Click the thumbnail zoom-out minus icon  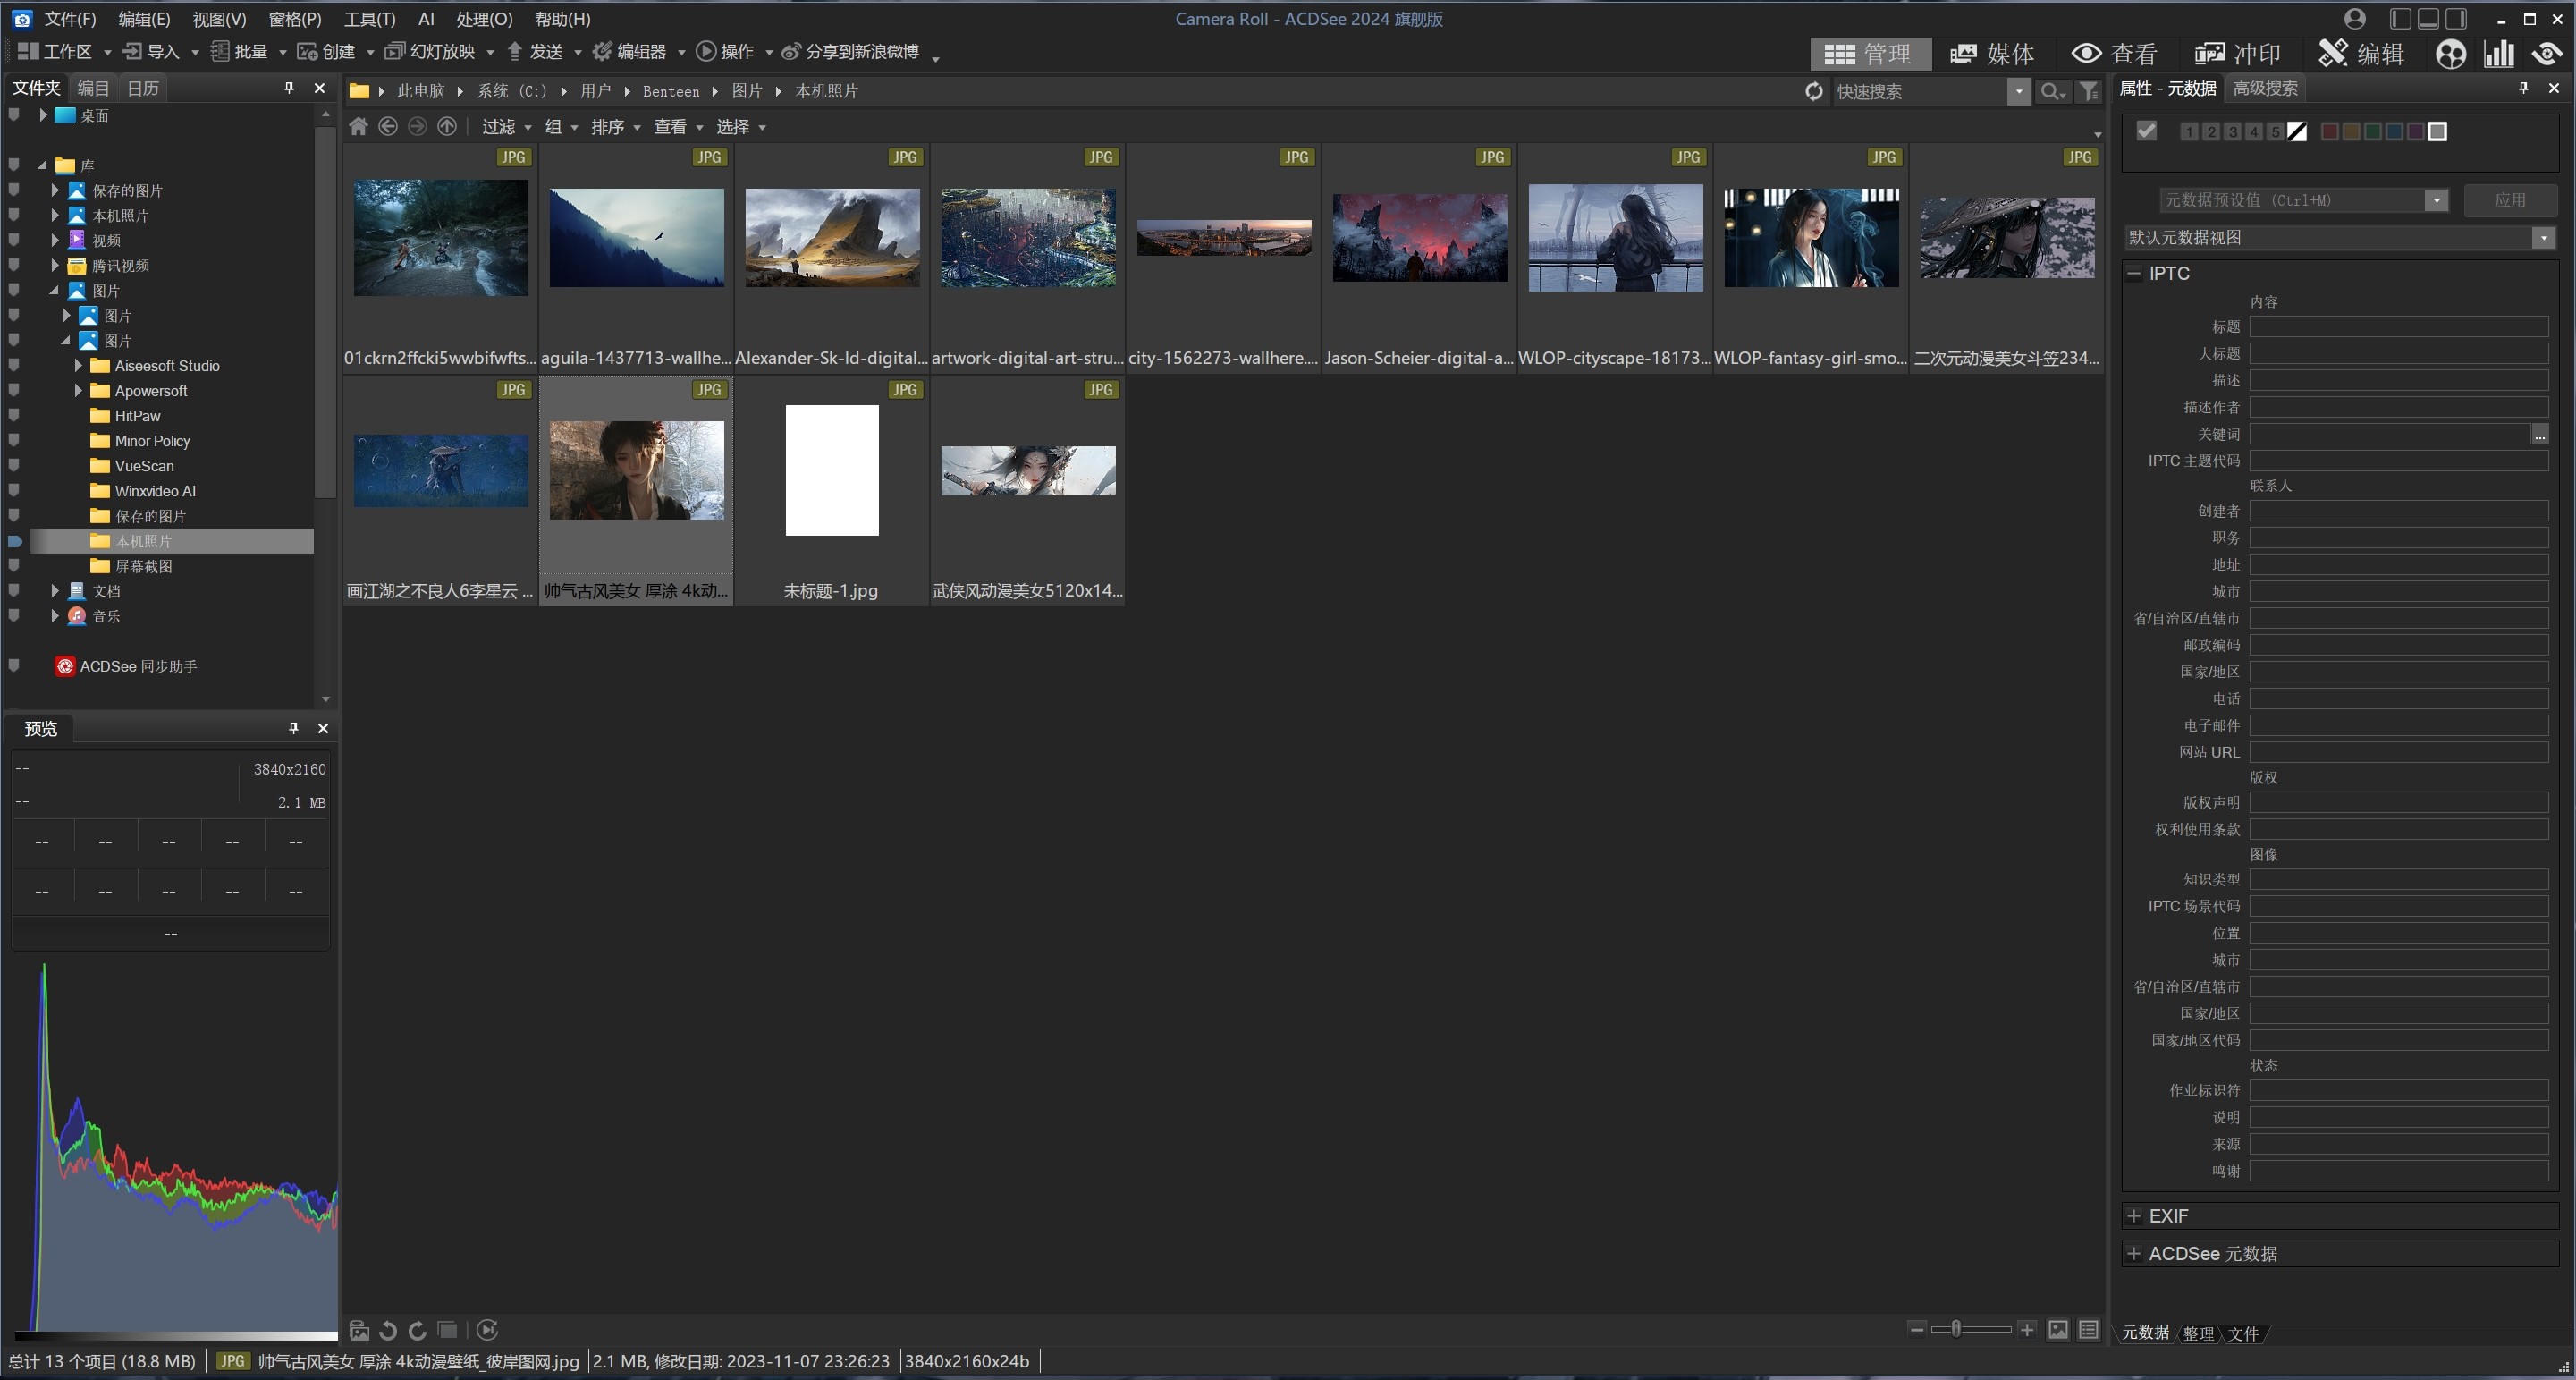pos(1917,1329)
